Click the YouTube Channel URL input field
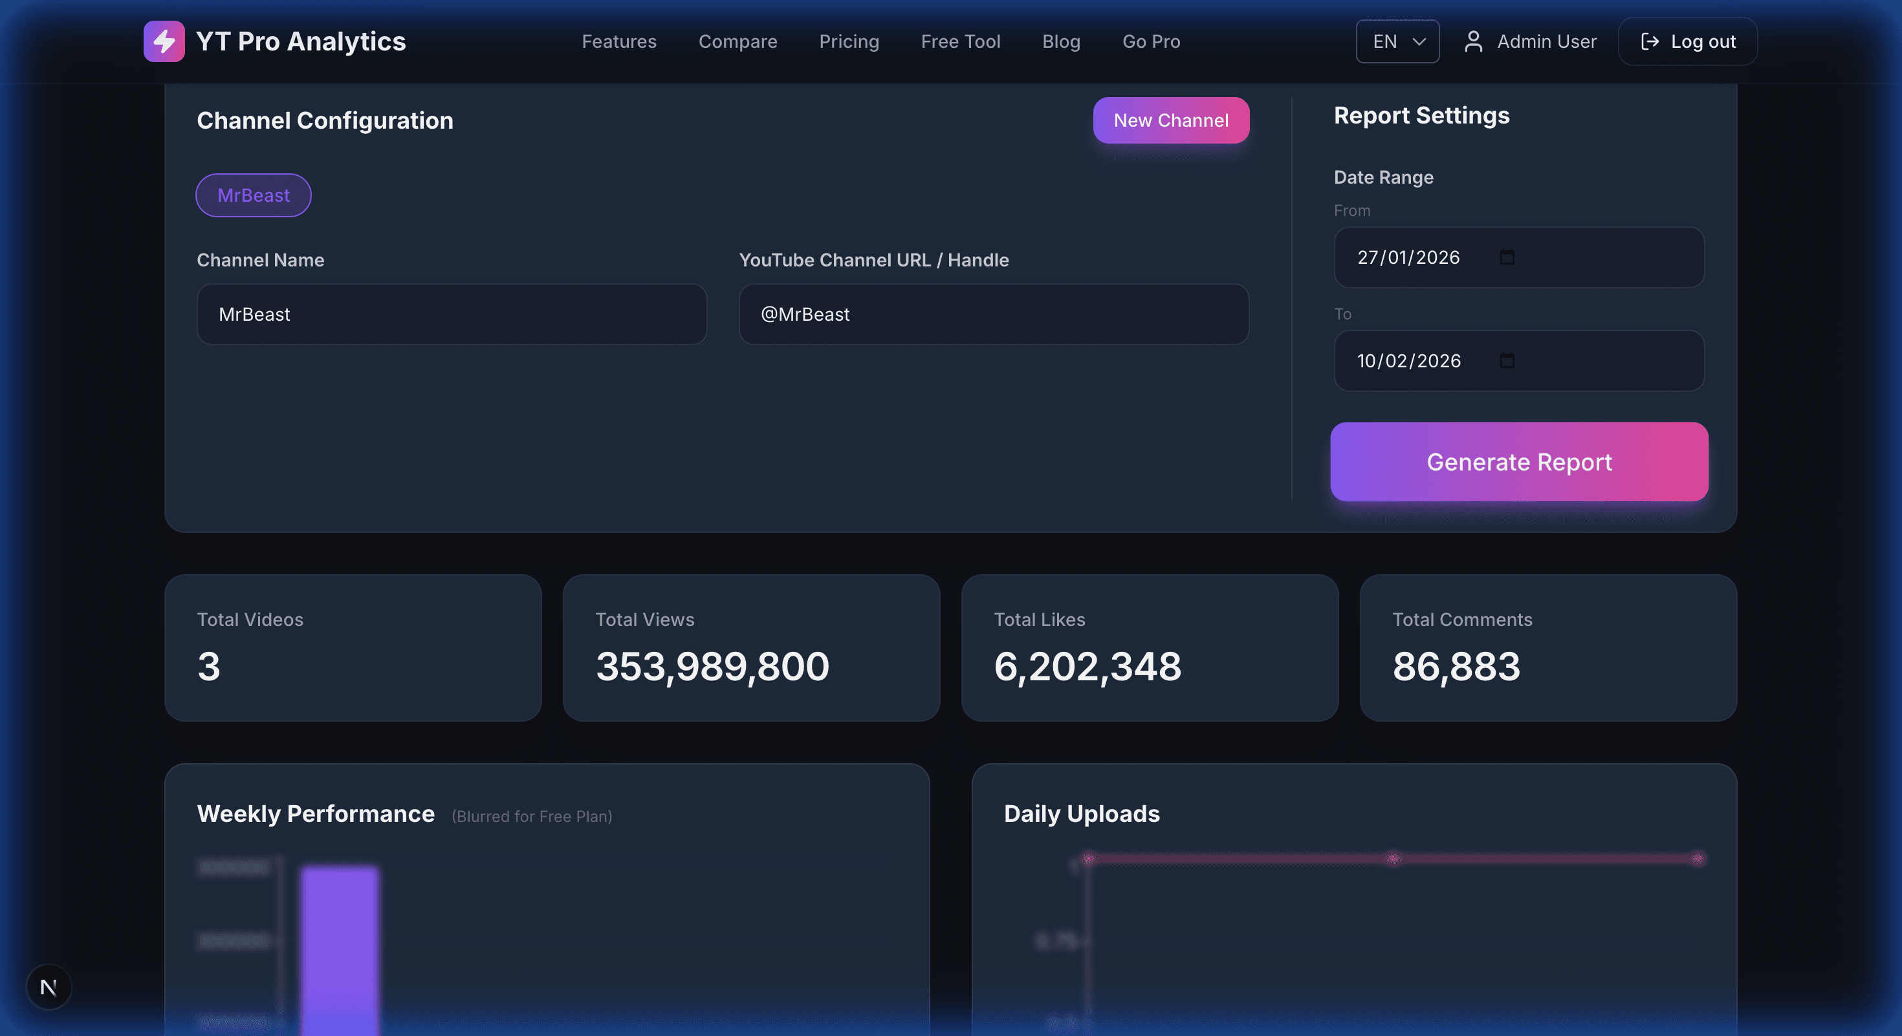The width and height of the screenshot is (1902, 1036). tap(993, 314)
